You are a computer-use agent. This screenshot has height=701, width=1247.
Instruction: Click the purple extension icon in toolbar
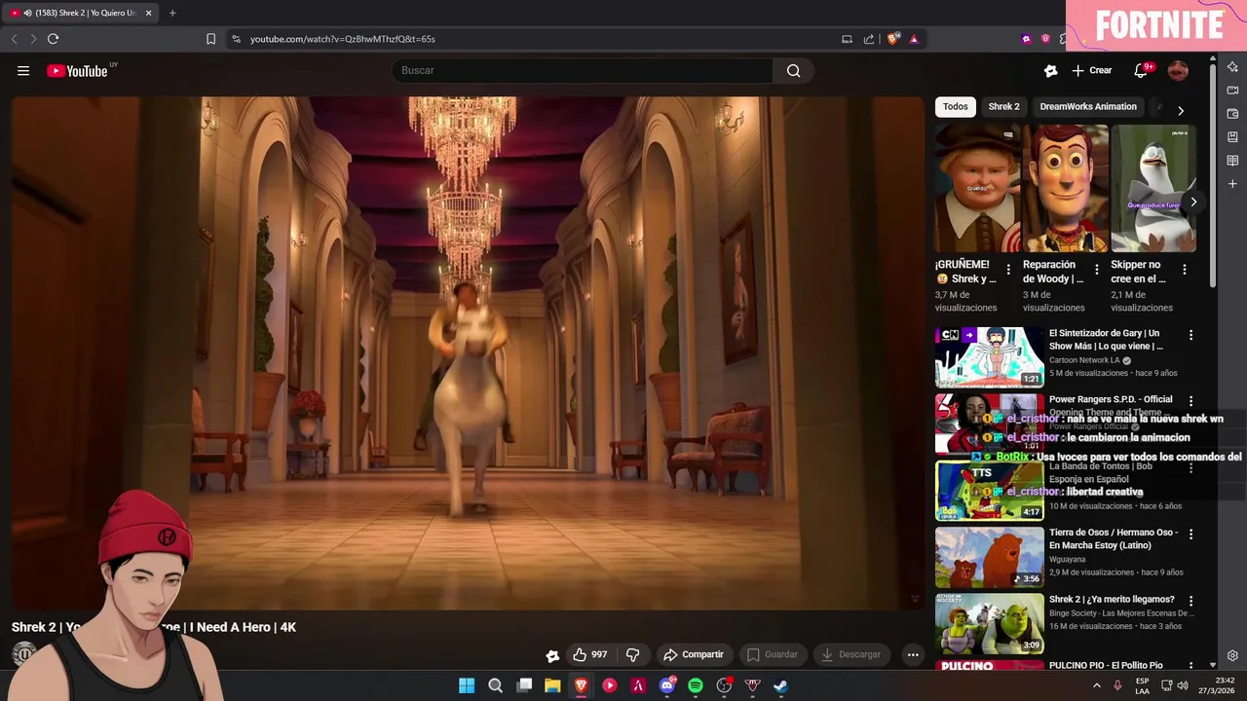(x=1026, y=39)
